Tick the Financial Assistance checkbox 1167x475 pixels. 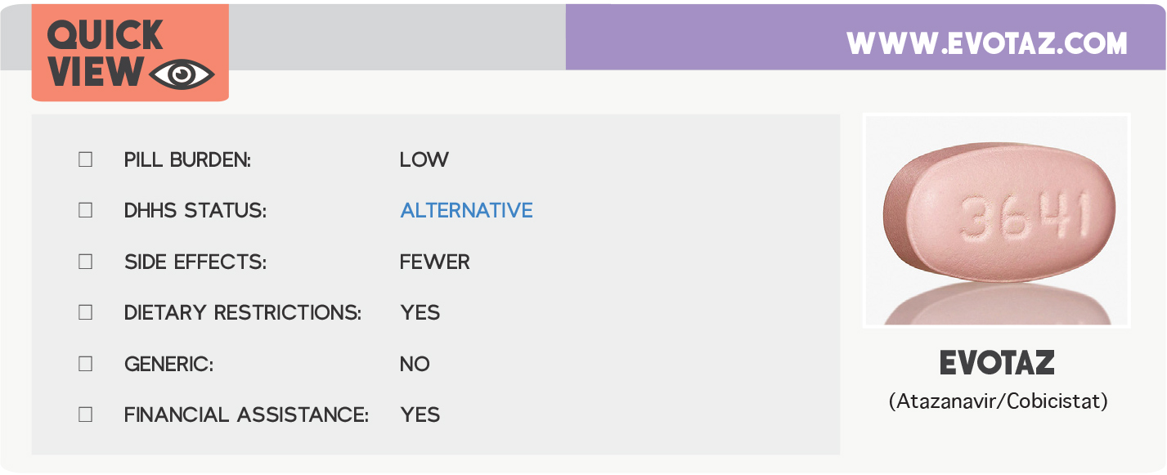[x=85, y=415]
